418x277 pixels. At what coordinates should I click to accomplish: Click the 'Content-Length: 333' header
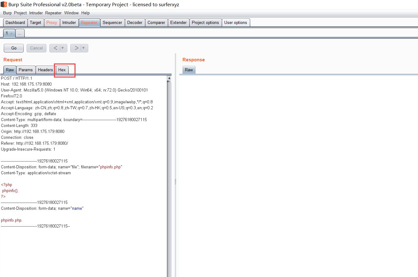pos(19,126)
